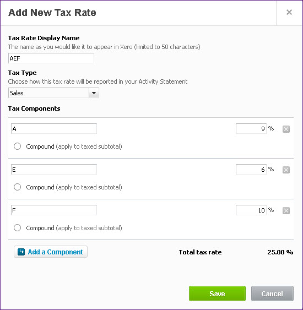Cancel adding the tax rate

pyautogui.click(x=272, y=293)
